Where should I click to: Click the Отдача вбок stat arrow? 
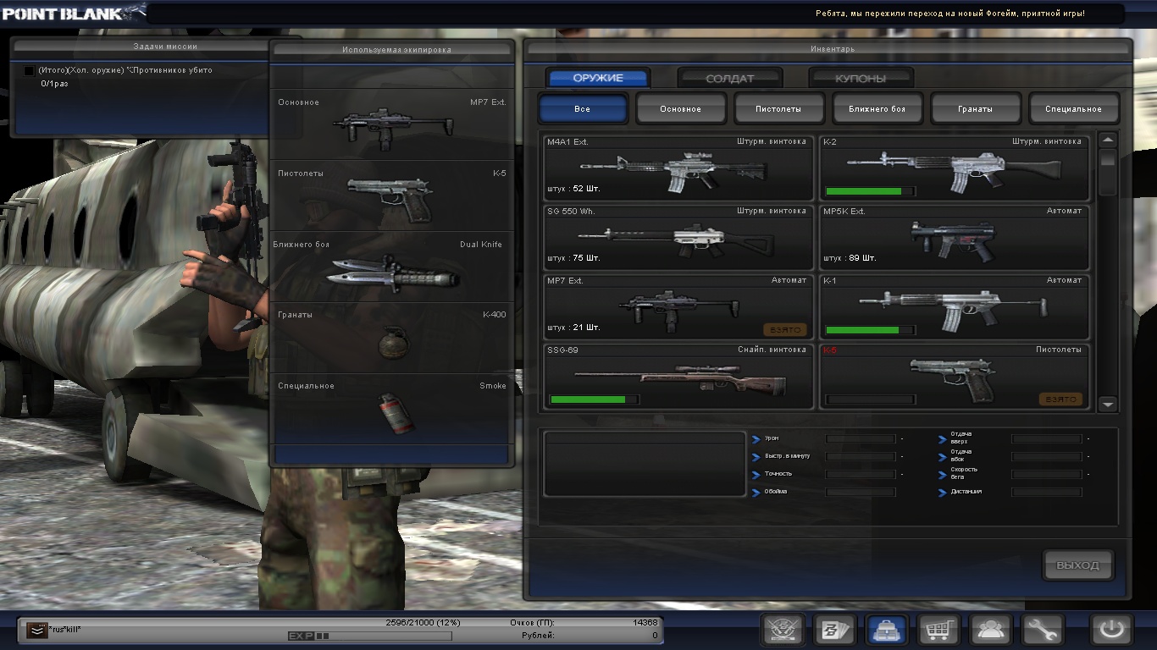coord(943,457)
